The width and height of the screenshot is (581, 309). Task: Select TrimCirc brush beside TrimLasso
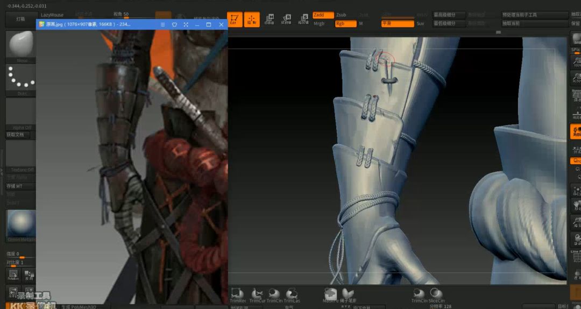tap(274, 296)
